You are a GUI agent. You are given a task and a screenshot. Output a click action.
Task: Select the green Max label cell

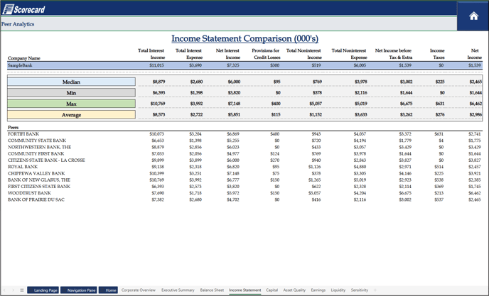[x=71, y=104]
